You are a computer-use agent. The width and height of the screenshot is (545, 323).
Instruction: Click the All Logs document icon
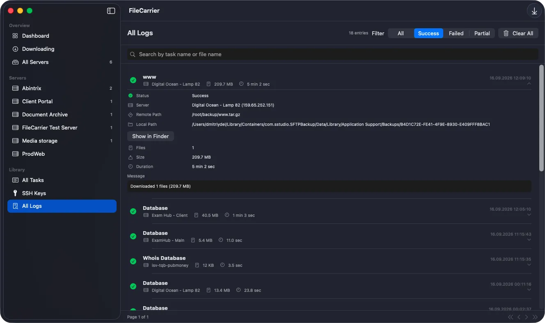tap(15, 206)
